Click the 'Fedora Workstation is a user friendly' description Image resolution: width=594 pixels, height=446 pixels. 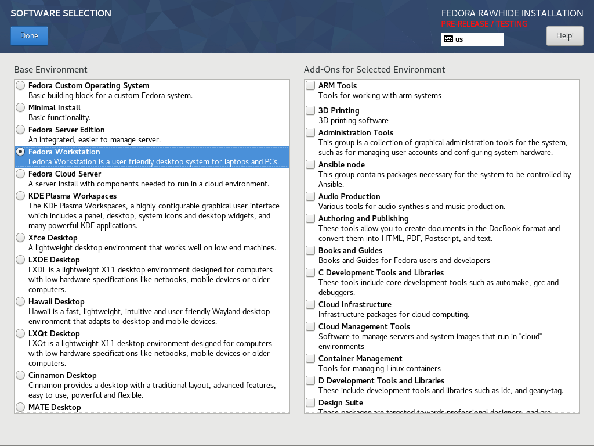[x=153, y=161]
